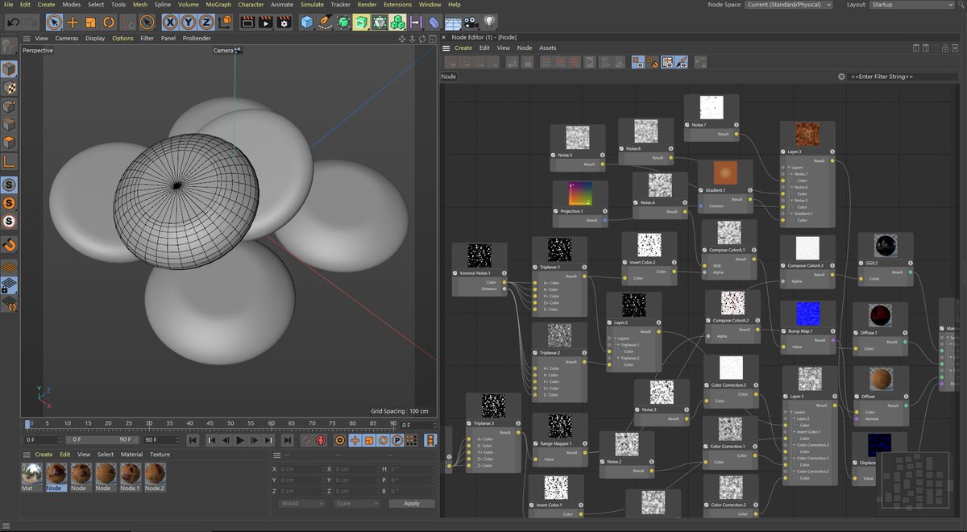The image size is (967, 532).
Task: Open the Scale mode dropdown
Action: click(x=355, y=503)
